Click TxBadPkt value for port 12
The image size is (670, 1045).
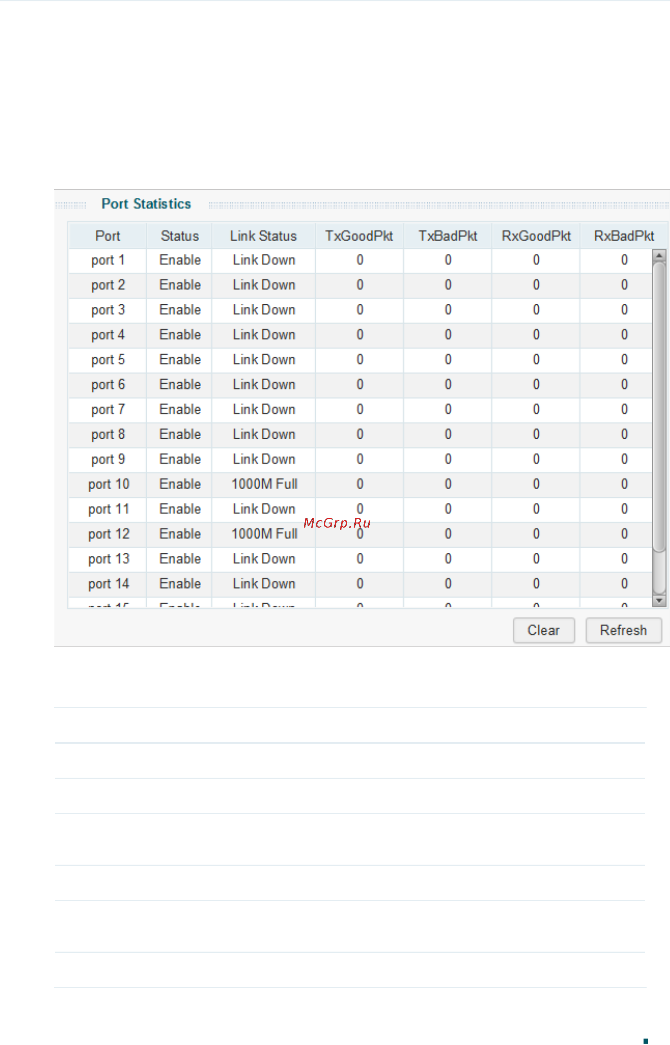(x=448, y=534)
